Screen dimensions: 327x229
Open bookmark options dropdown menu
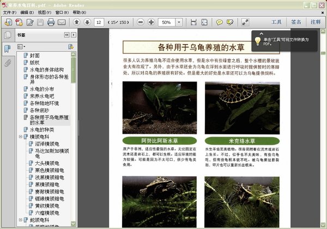(22, 47)
